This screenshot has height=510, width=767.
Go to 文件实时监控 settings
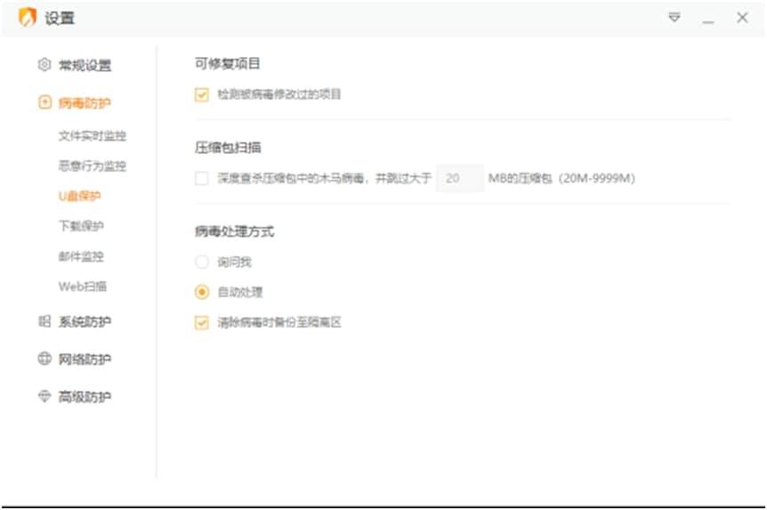pos(93,135)
